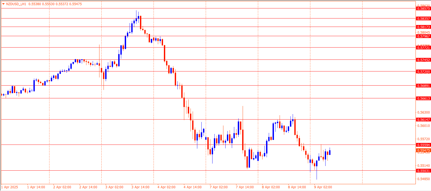Click the 7 Apr 14:00 time label
The width and height of the screenshot is (431, 191).
[x=245, y=187]
